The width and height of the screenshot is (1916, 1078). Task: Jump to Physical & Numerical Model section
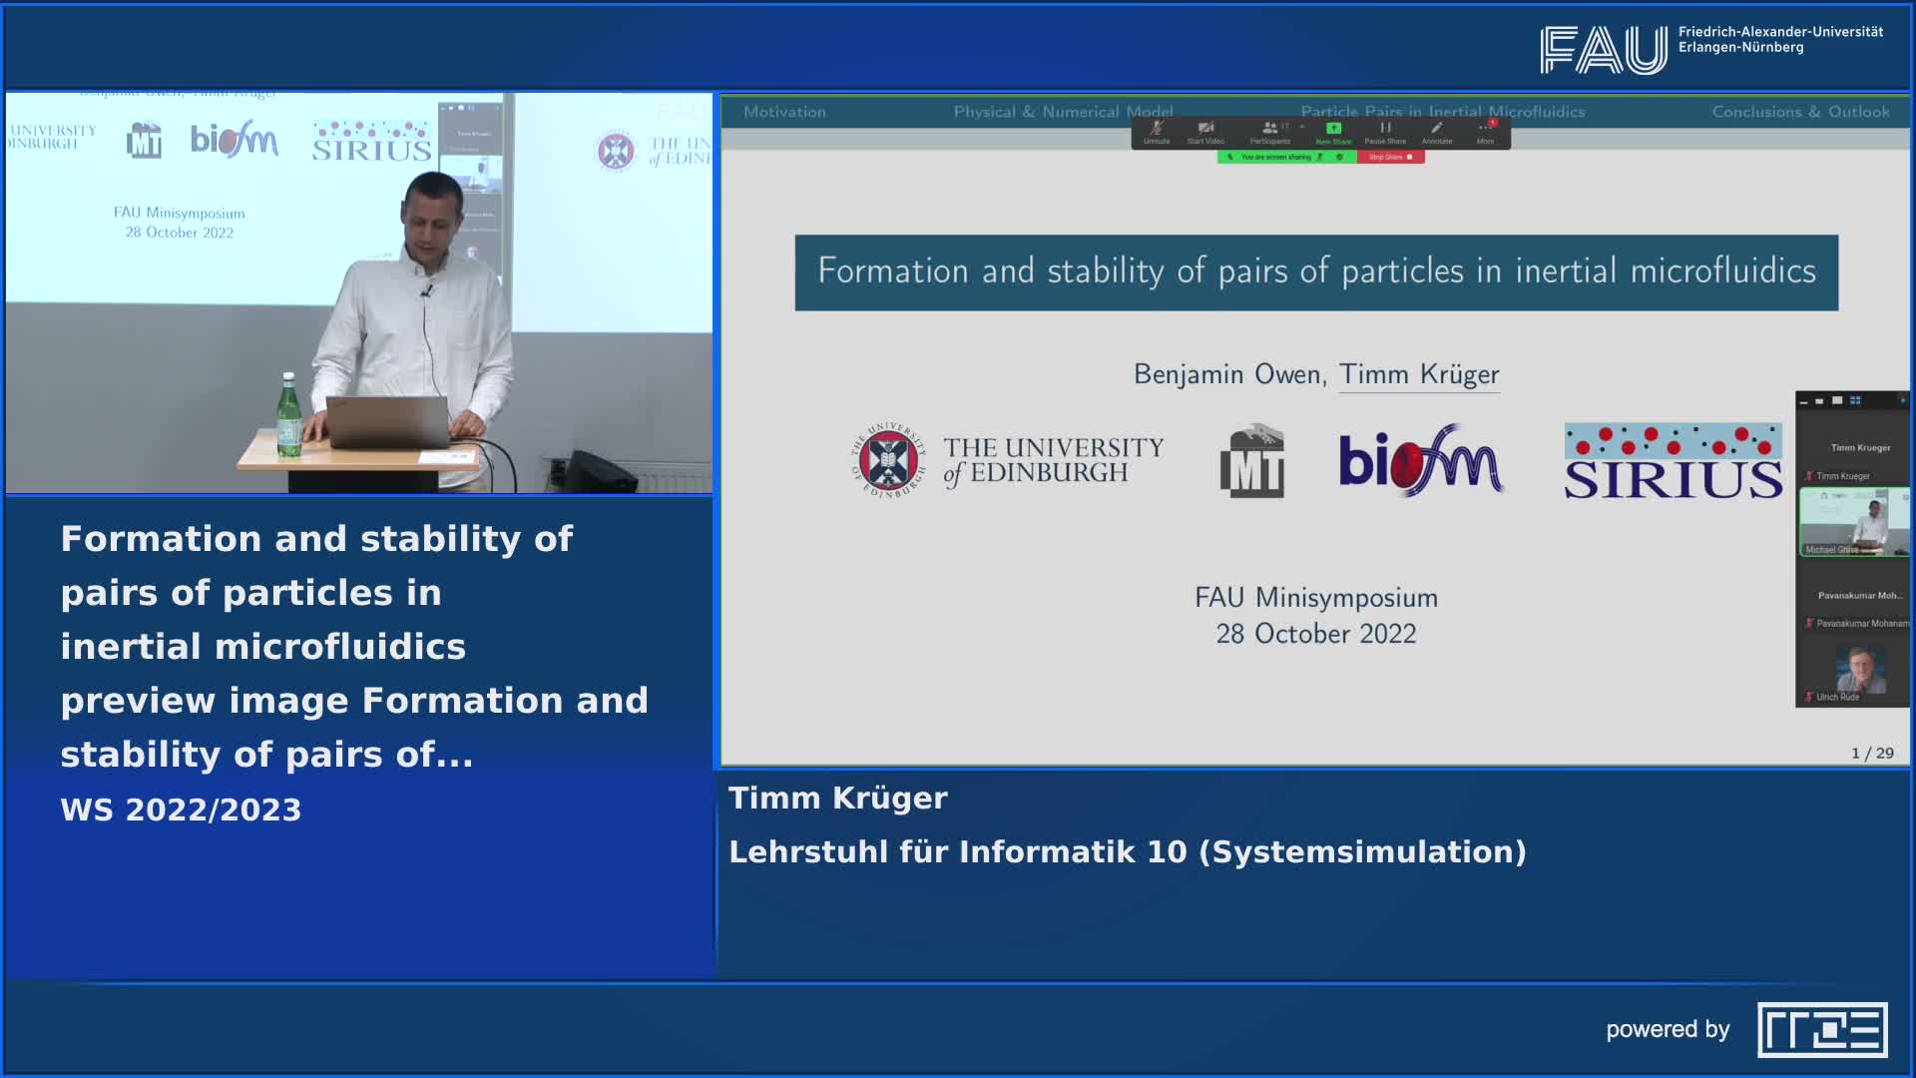(1063, 112)
